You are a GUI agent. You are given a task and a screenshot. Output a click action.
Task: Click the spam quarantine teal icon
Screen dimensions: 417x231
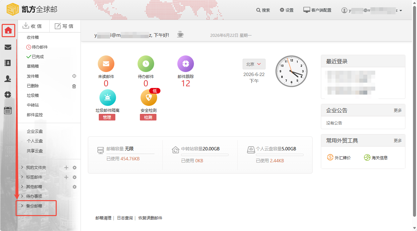108,98
